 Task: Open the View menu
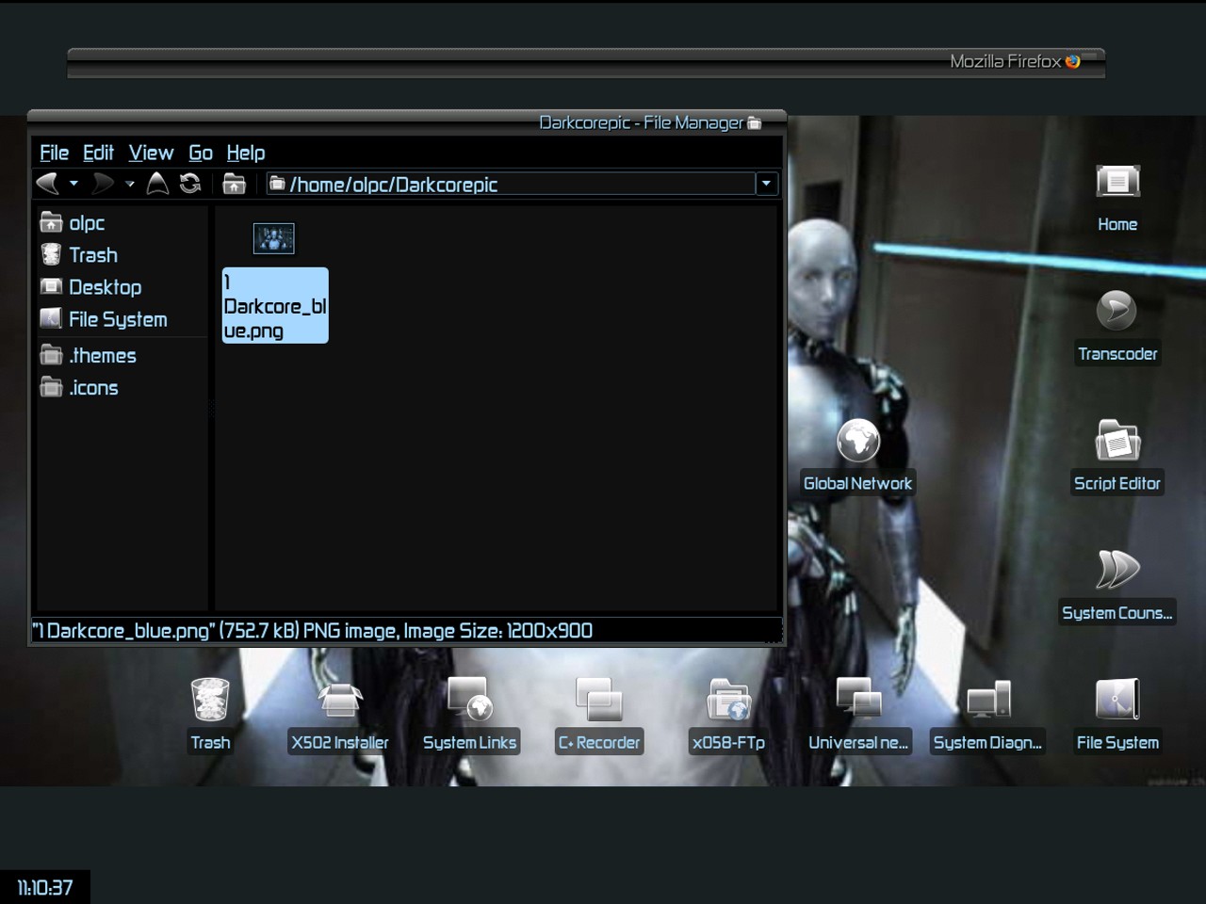pos(151,153)
